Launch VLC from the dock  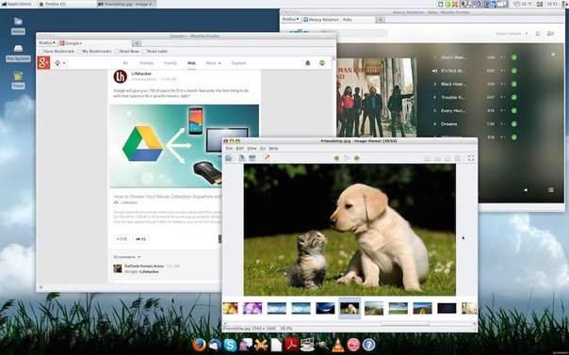(x=338, y=345)
